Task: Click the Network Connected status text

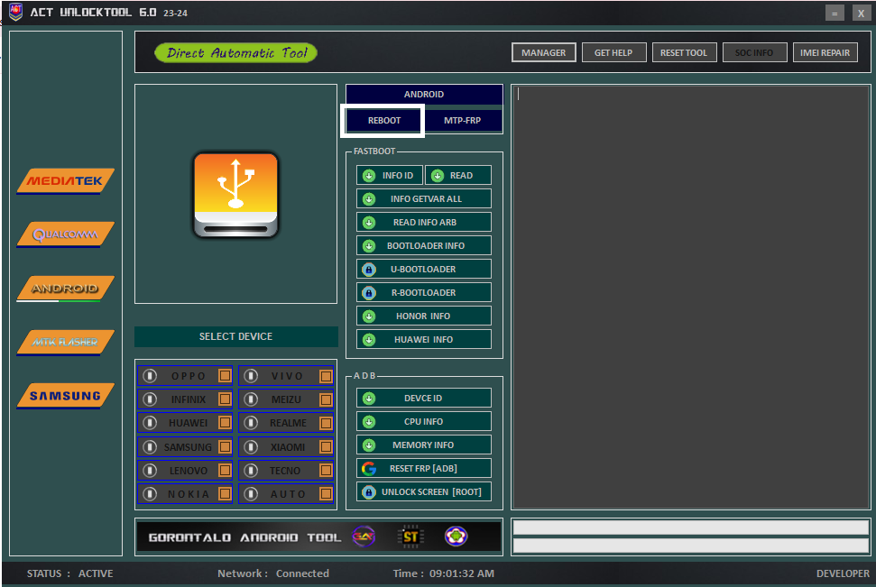Action: click(273, 573)
